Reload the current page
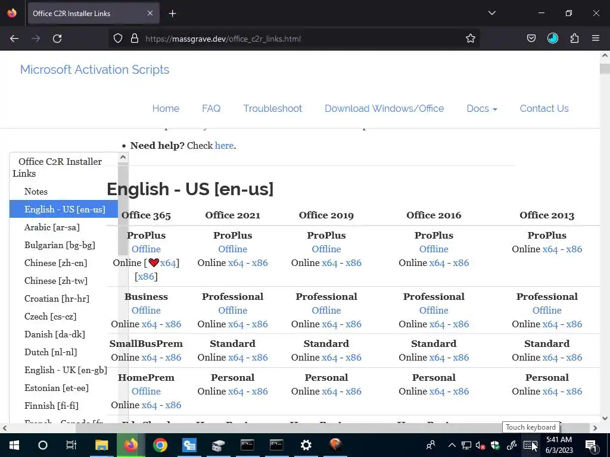The image size is (610, 457). click(57, 39)
